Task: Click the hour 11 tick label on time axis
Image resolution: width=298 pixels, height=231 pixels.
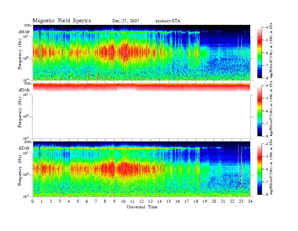Action: [132, 201]
